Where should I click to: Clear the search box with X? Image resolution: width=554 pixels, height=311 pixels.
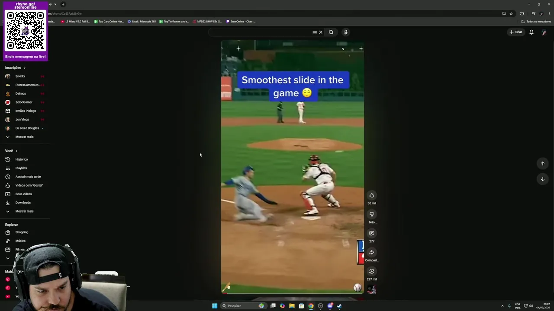tap(321, 32)
